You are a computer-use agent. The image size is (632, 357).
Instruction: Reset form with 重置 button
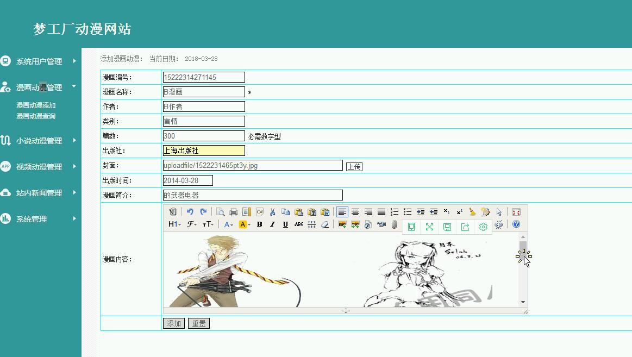199,323
